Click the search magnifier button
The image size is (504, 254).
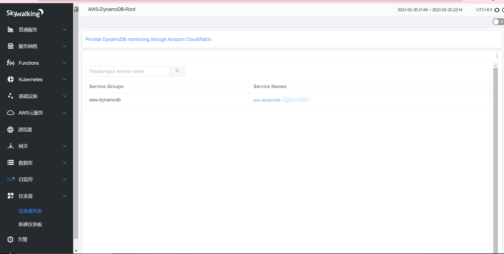(177, 71)
